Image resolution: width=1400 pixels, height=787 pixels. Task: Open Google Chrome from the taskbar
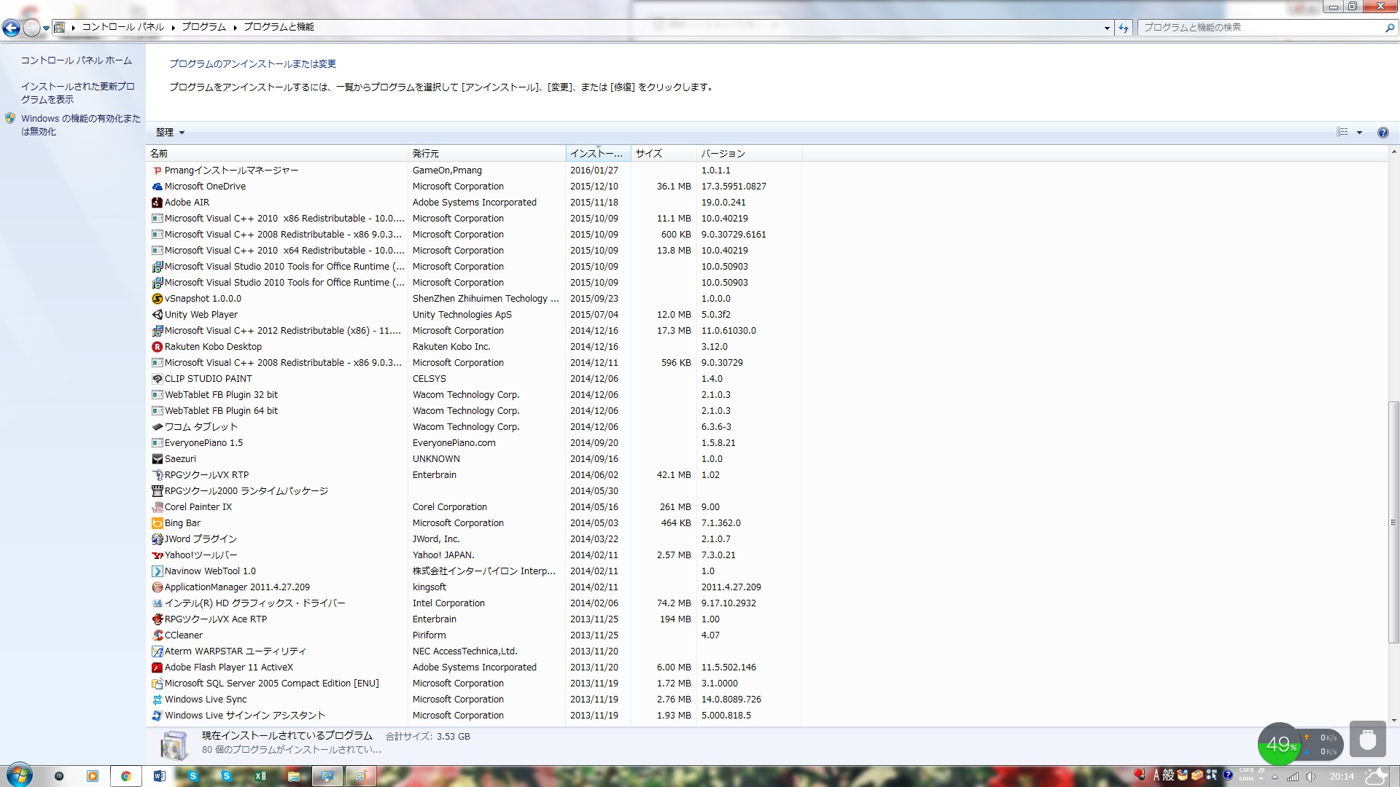(x=125, y=776)
